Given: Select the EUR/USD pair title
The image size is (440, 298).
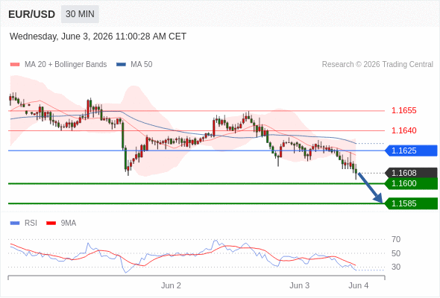Looking at the screenshot, I should click(x=32, y=14).
